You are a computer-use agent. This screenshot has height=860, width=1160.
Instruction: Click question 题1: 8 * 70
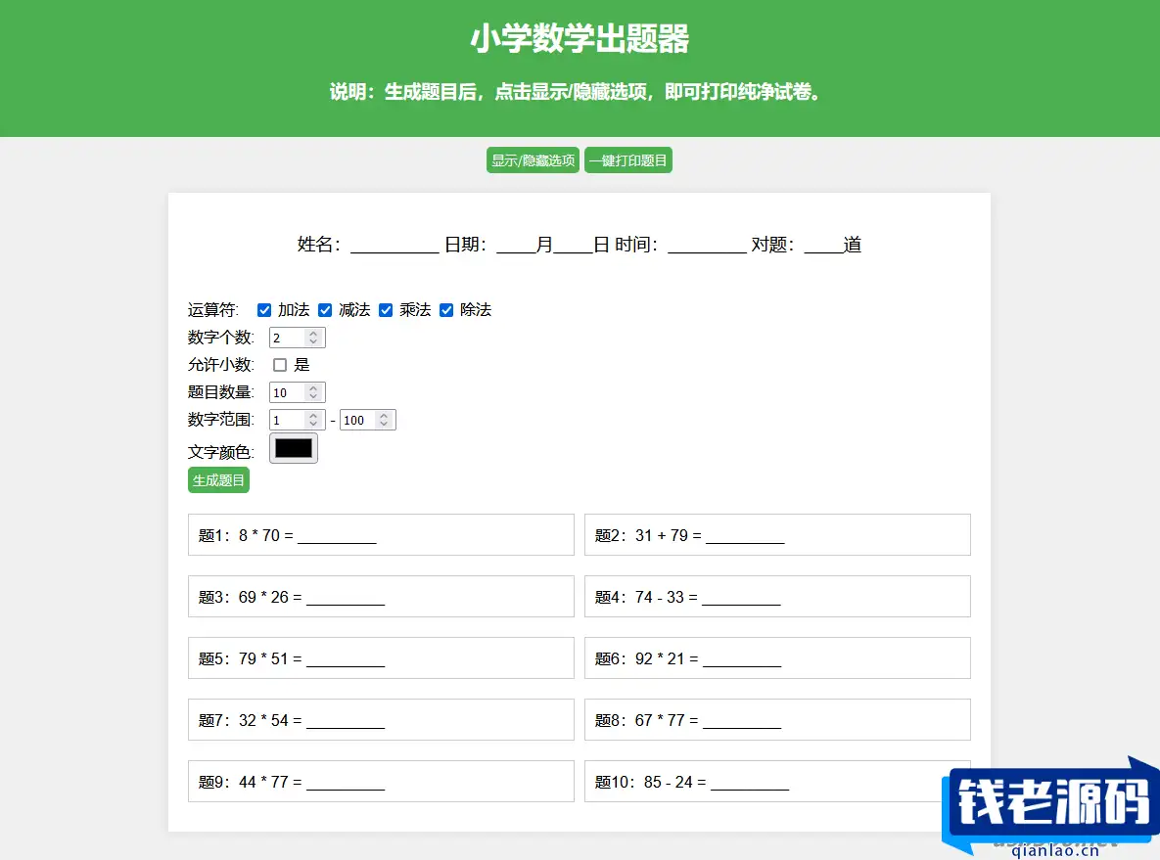[x=381, y=534]
